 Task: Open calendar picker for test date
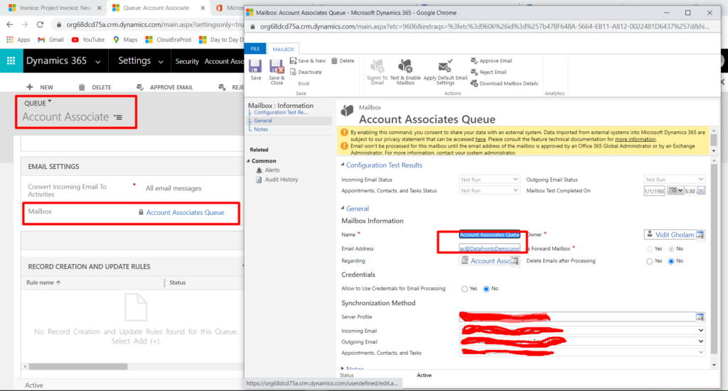pos(675,190)
